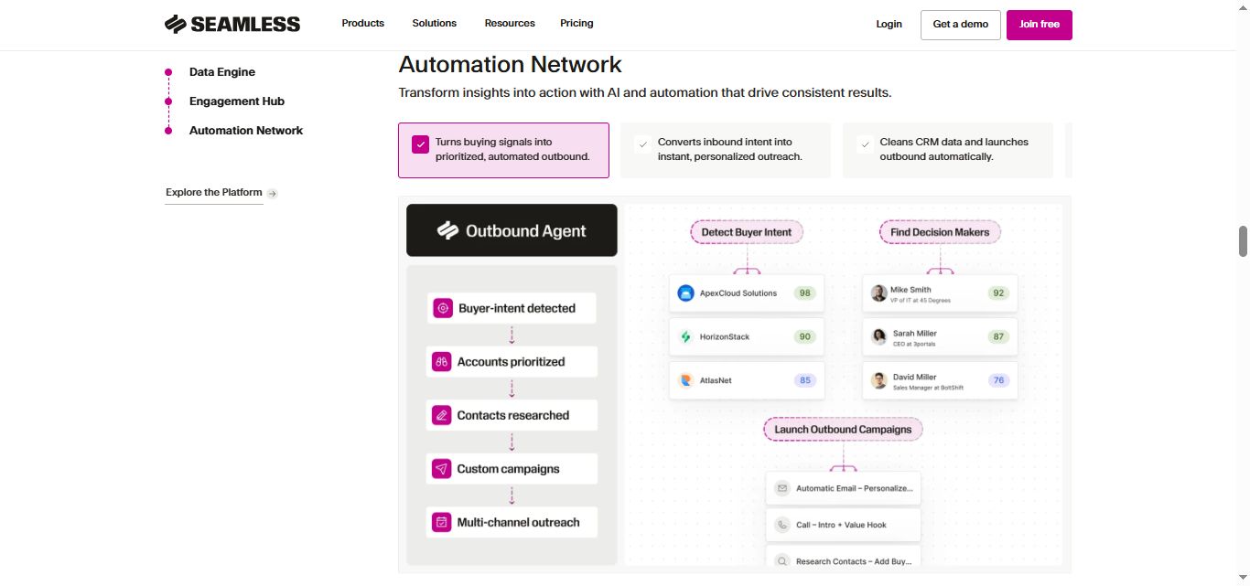
Task: Click the envelope icon on Automatic Email card
Action: [x=782, y=488]
